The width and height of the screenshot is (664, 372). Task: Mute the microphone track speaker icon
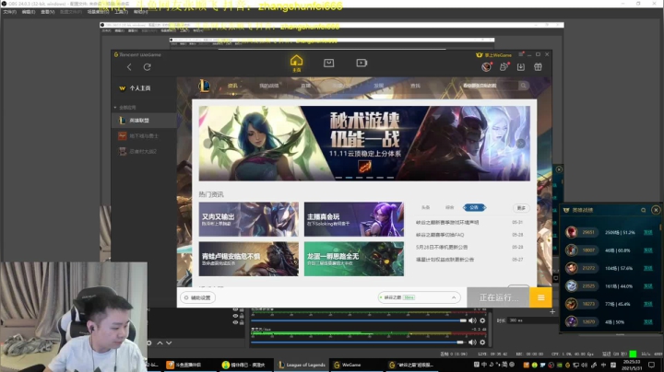coord(472,342)
